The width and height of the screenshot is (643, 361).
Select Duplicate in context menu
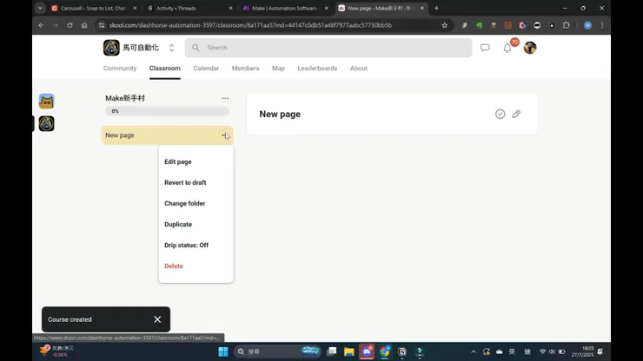pyautogui.click(x=178, y=225)
